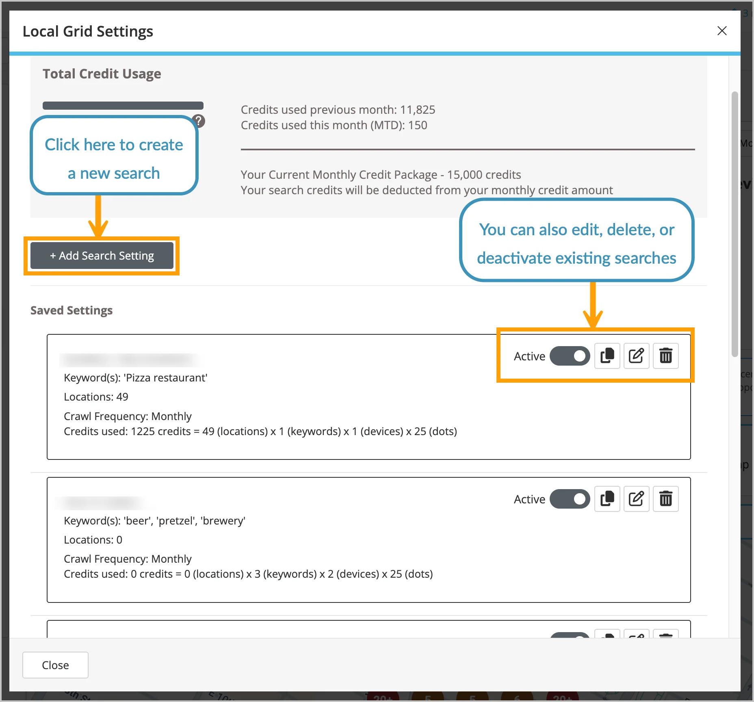Duplicate the beer, pretzel, brewery search setting
This screenshot has width=754, height=702.
607,499
